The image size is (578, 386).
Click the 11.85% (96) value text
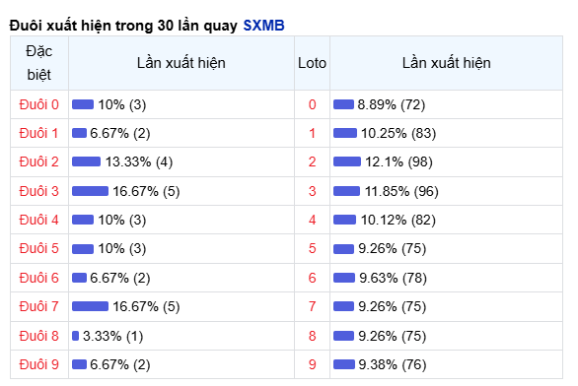pyautogui.click(x=401, y=191)
